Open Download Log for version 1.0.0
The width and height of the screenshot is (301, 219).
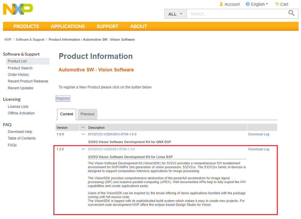click(x=259, y=134)
